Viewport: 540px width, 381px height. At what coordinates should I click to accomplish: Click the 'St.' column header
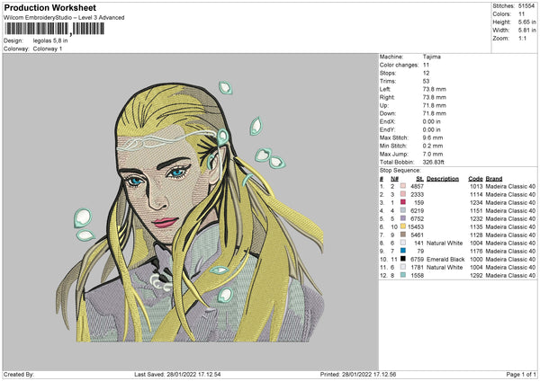419,179
